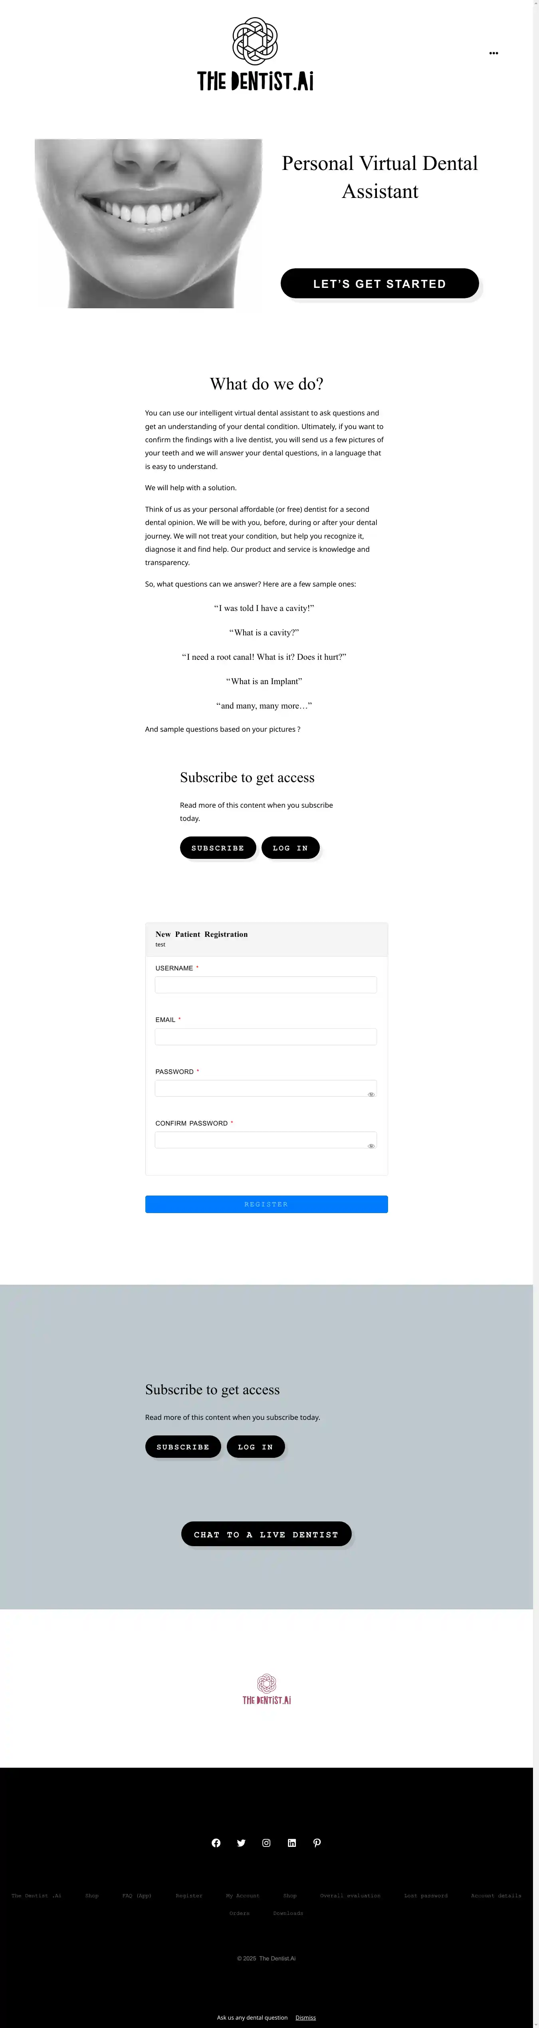This screenshot has width=539, height=2028.
Task: Focus the Email input field
Action: click(266, 1037)
